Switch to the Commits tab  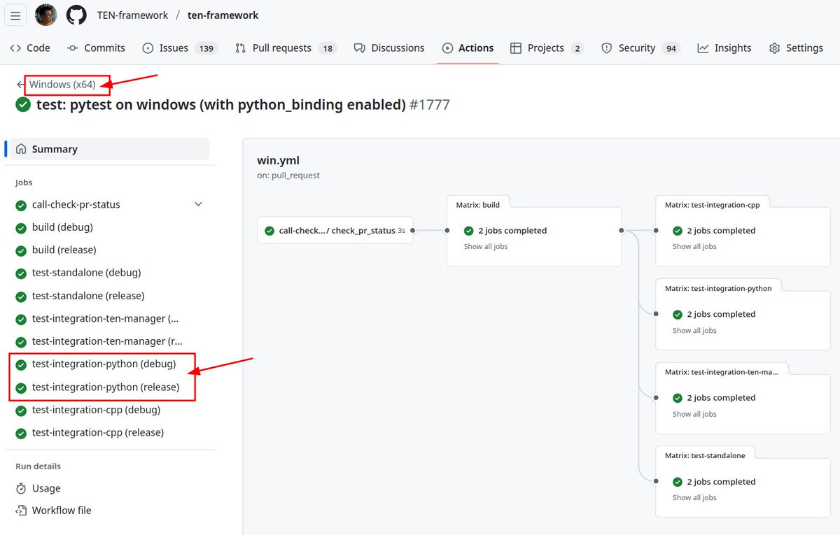(96, 48)
